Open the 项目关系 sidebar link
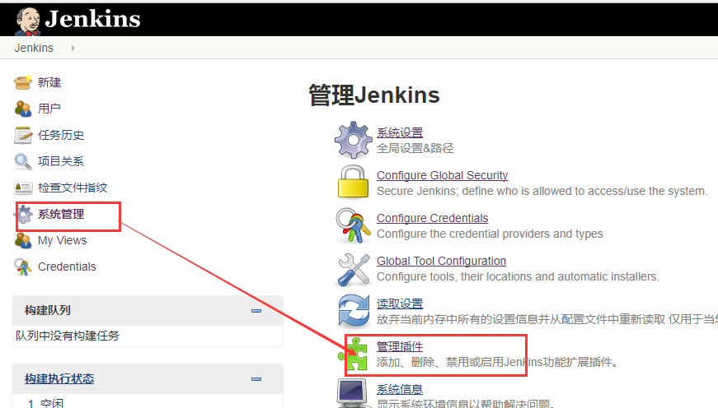This screenshot has height=408, width=718. pyautogui.click(x=61, y=161)
